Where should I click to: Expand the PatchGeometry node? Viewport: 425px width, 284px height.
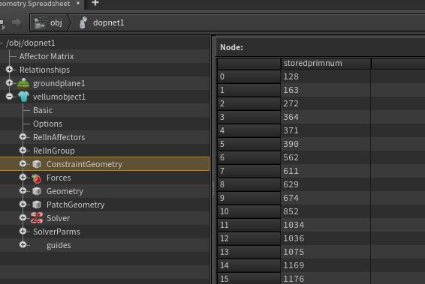pyautogui.click(x=23, y=205)
